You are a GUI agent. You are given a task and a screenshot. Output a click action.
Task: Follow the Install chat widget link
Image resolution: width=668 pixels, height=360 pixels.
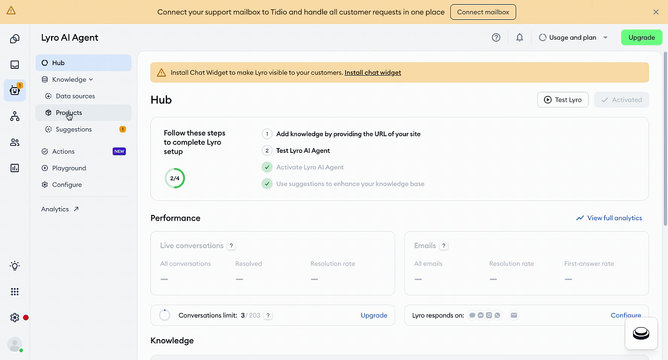(373, 73)
